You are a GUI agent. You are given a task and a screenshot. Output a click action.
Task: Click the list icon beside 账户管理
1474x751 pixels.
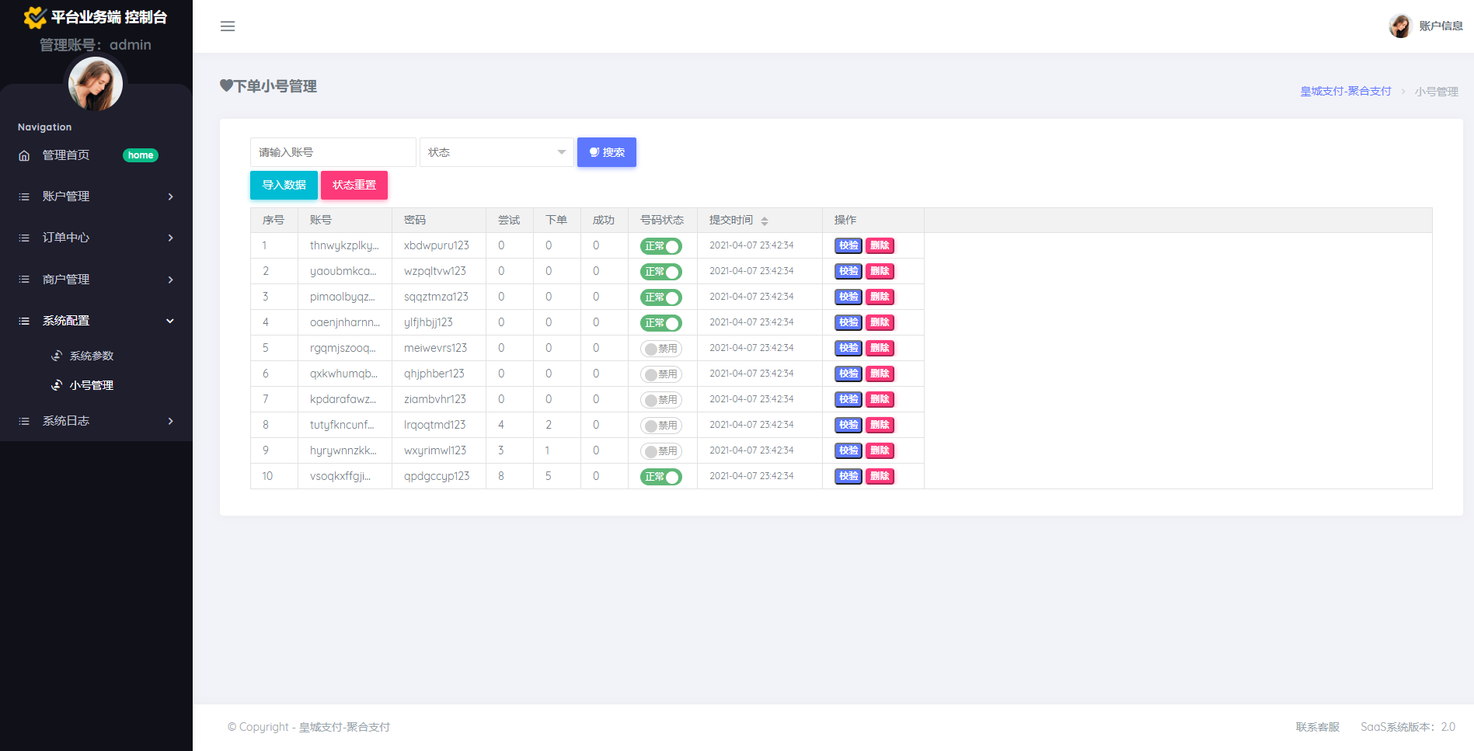(x=24, y=196)
